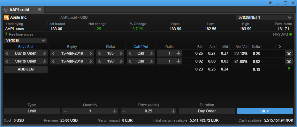Click the 185 strike value

point(110,53)
